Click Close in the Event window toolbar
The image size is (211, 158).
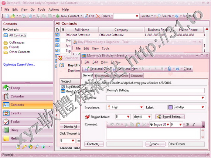click(x=187, y=69)
